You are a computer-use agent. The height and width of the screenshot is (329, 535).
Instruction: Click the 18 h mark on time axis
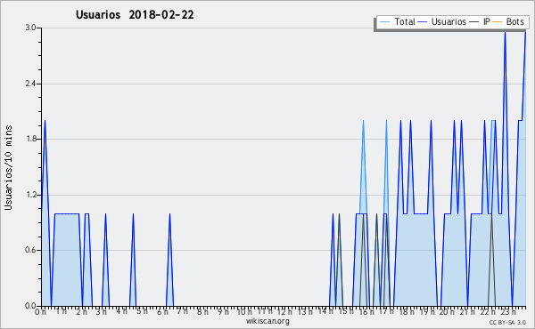click(x=407, y=312)
